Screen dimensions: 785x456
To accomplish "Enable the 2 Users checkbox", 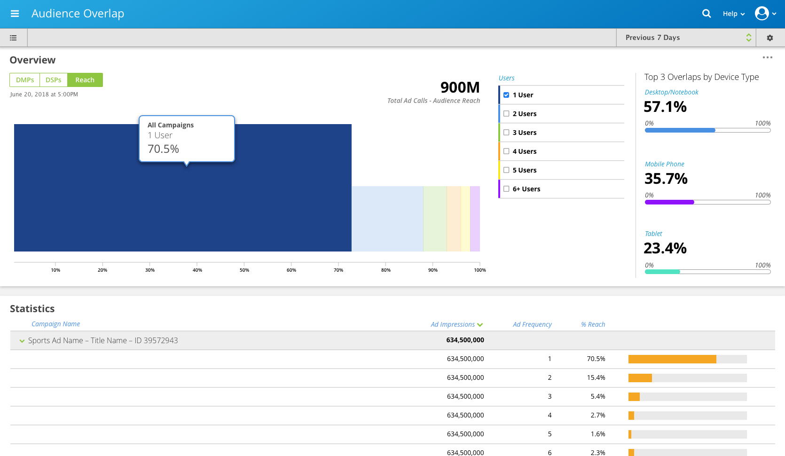I will pos(506,114).
